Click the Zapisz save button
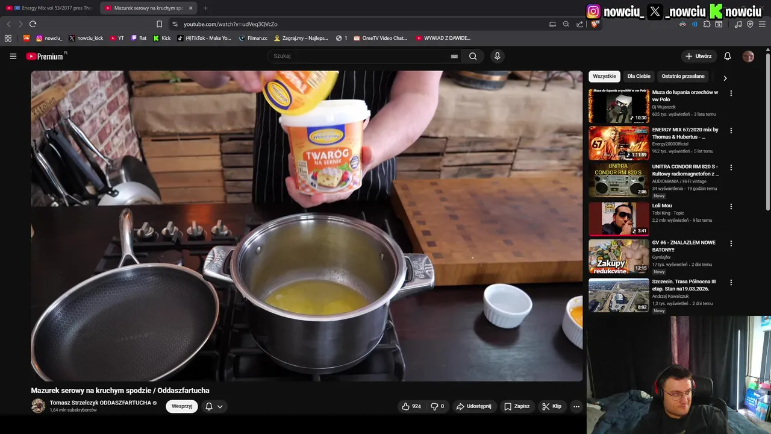771x434 pixels. [517, 406]
